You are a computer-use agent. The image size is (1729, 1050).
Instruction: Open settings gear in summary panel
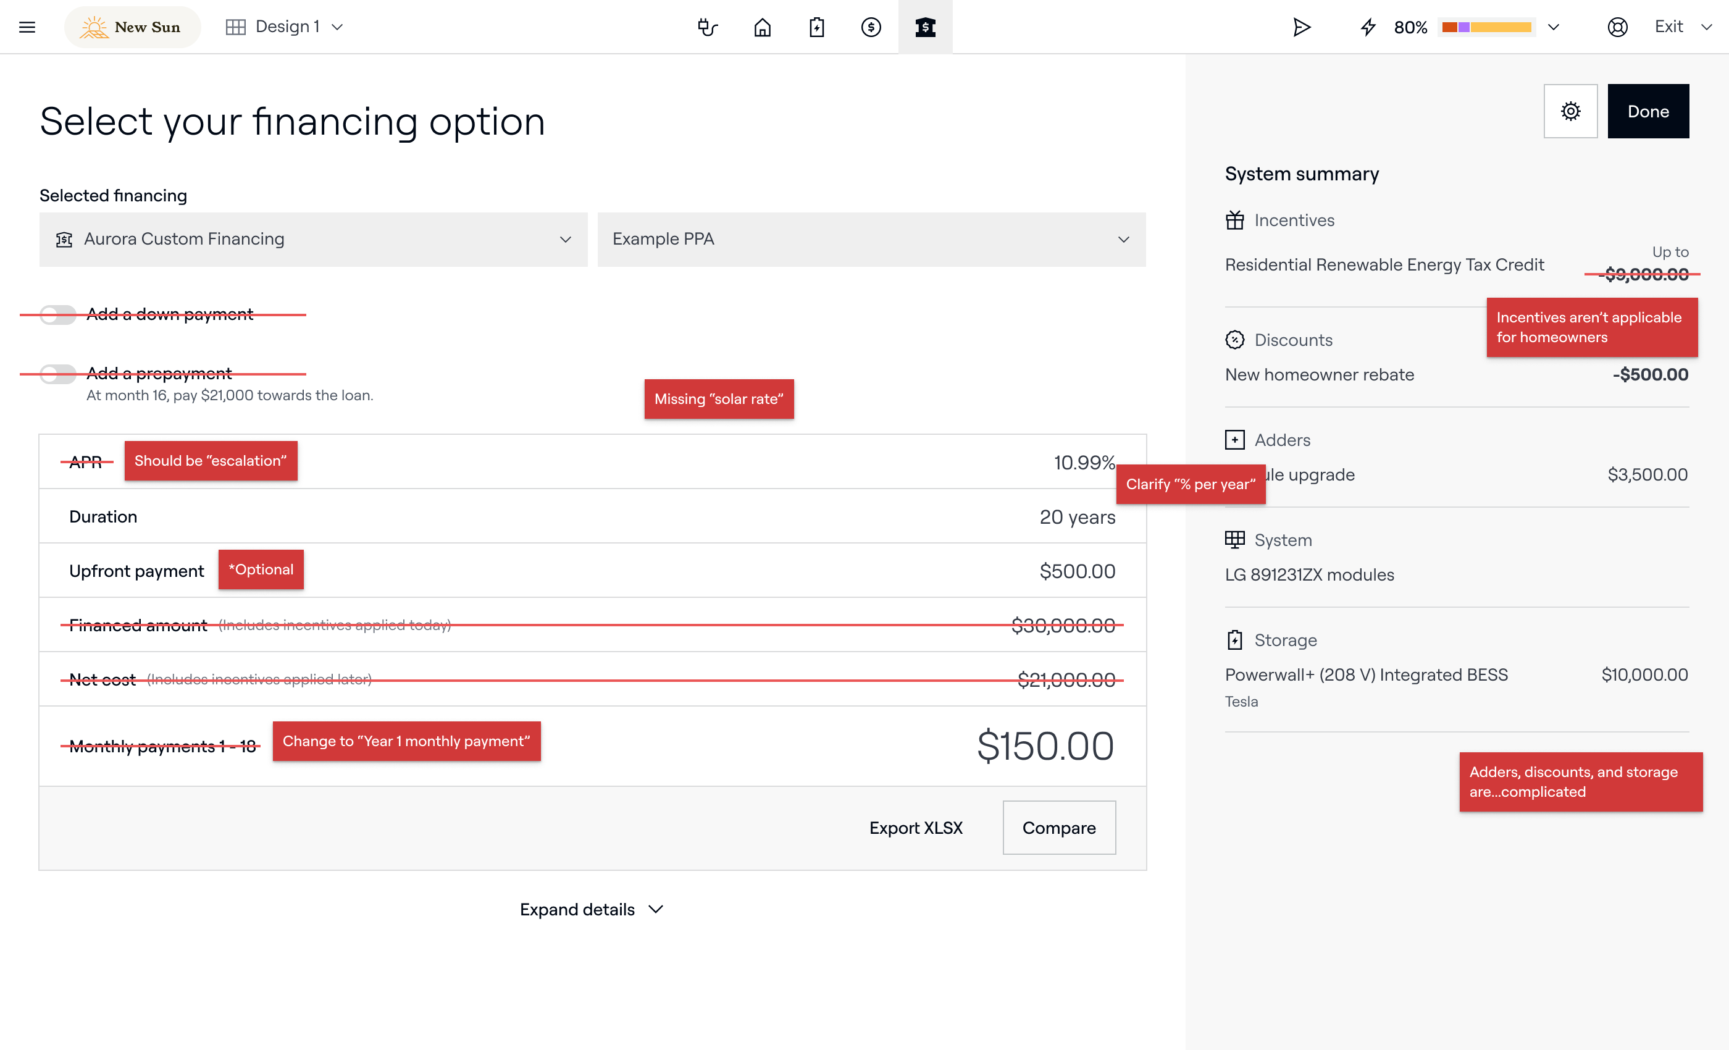[x=1570, y=111]
